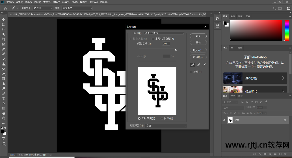Image resolution: width=292 pixels, height=158 pixels.
Task: Select the Frame tool
Action: 4,44
